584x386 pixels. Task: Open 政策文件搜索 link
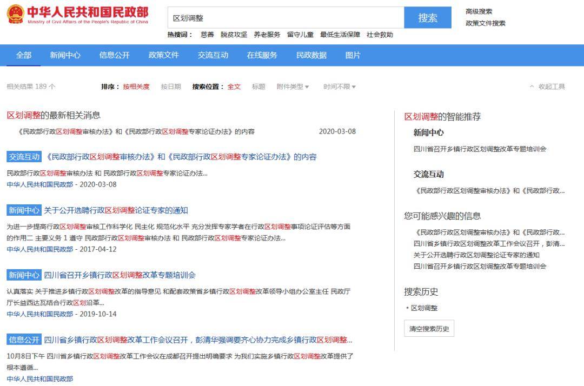[485, 23]
